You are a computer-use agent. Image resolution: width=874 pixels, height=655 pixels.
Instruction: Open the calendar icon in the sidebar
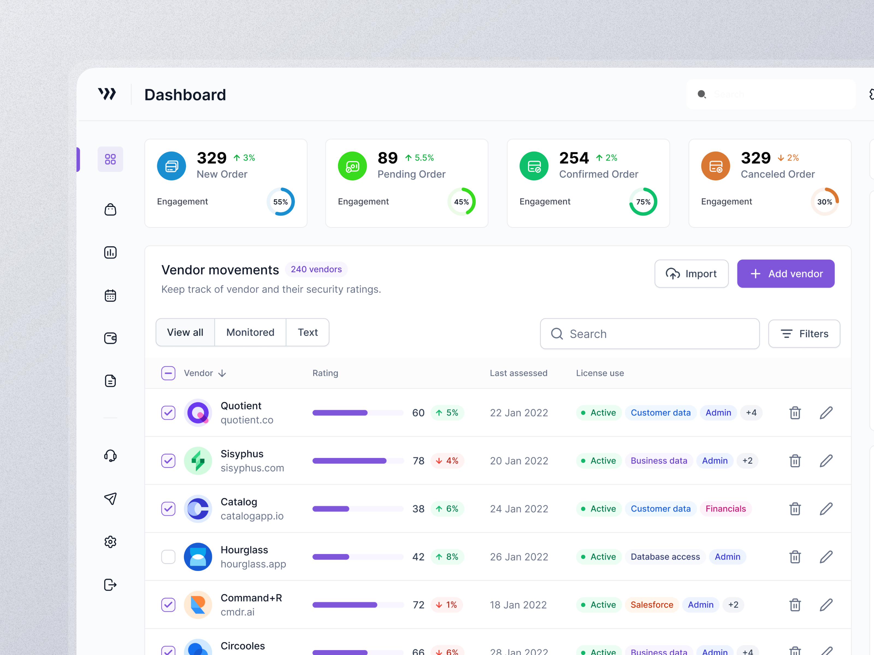point(110,295)
